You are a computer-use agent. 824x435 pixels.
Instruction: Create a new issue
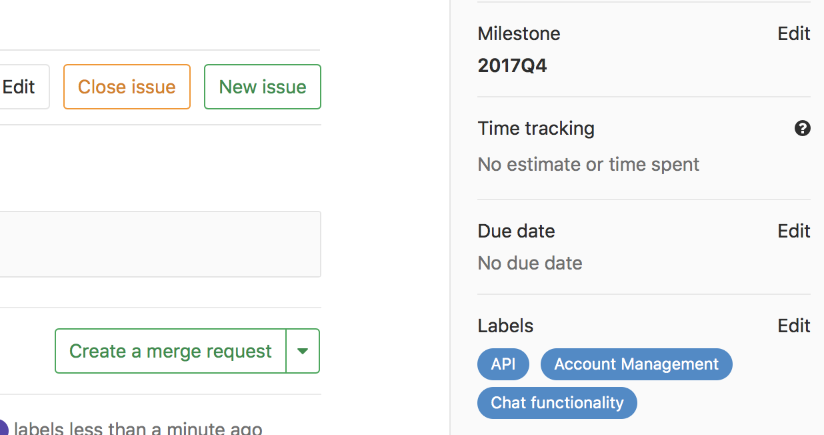(262, 87)
